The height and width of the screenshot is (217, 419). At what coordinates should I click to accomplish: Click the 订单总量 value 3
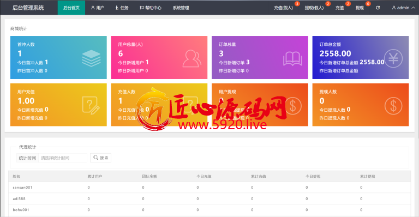[x=221, y=53]
